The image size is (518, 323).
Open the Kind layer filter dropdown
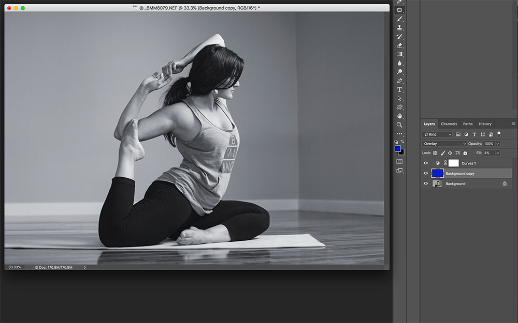pos(438,134)
